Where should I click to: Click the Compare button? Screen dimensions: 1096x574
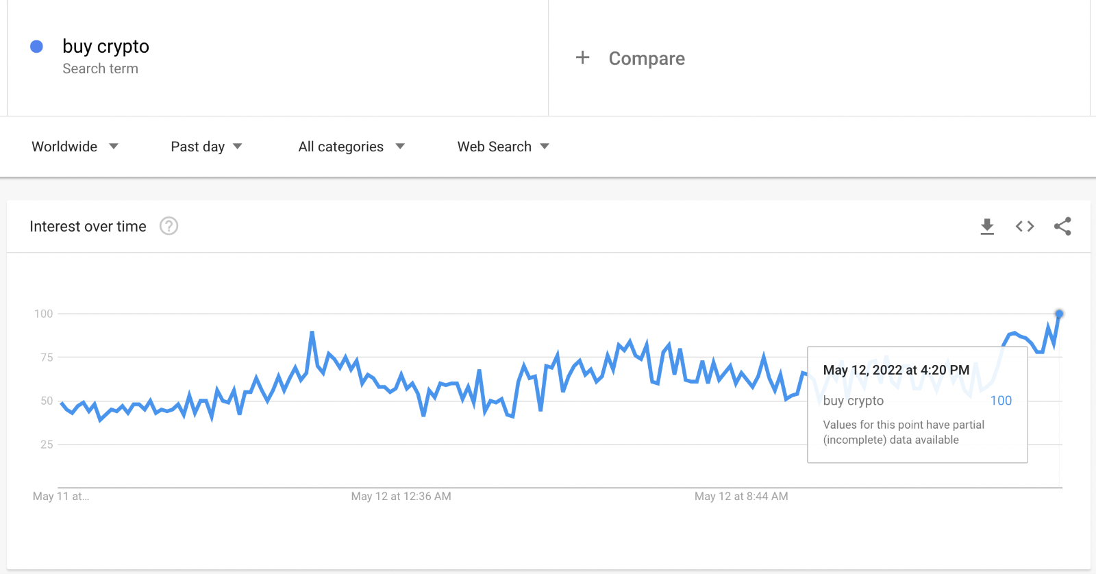pyautogui.click(x=646, y=59)
